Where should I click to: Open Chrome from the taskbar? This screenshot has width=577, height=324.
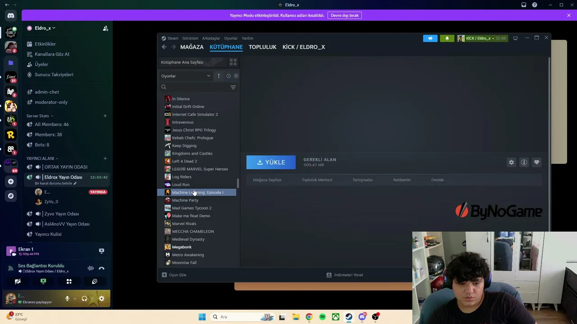point(309,317)
